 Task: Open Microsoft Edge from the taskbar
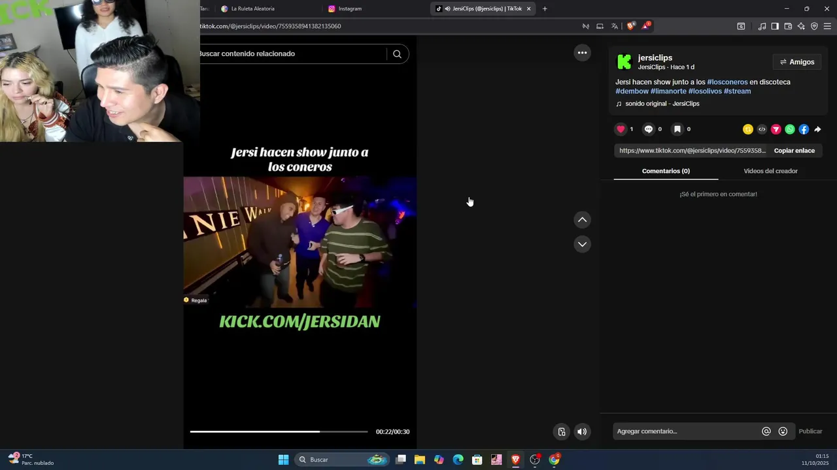pyautogui.click(x=458, y=460)
